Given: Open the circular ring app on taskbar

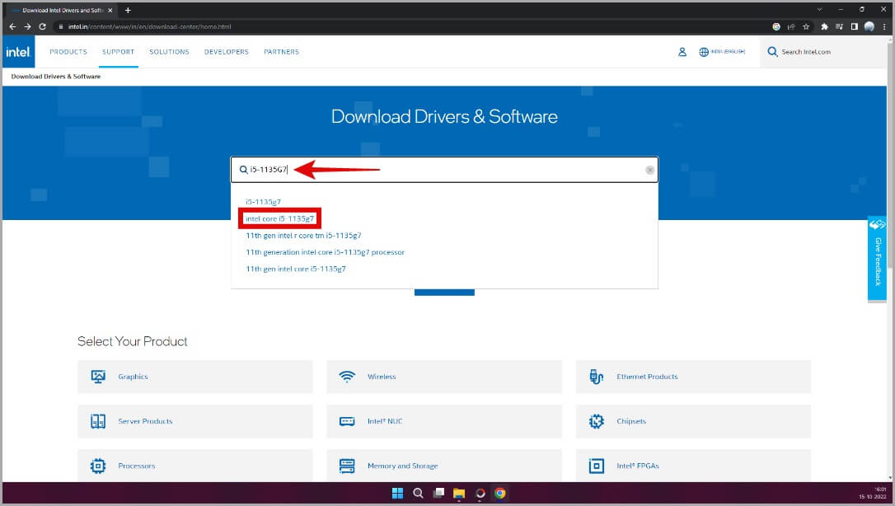Looking at the screenshot, I should (x=480, y=494).
